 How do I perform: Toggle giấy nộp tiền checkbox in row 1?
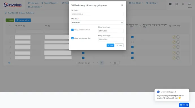click(x=133, y=37)
